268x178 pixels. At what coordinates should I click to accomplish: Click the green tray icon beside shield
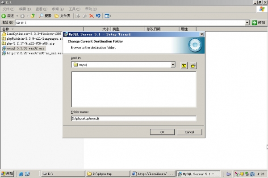pyautogui.click(x=247, y=174)
